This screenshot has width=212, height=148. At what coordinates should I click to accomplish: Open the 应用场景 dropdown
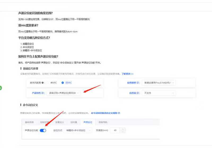coord(159,83)
